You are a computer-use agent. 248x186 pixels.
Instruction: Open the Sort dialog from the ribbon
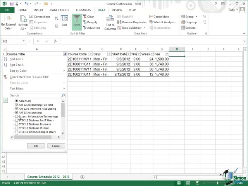(64, 21)
